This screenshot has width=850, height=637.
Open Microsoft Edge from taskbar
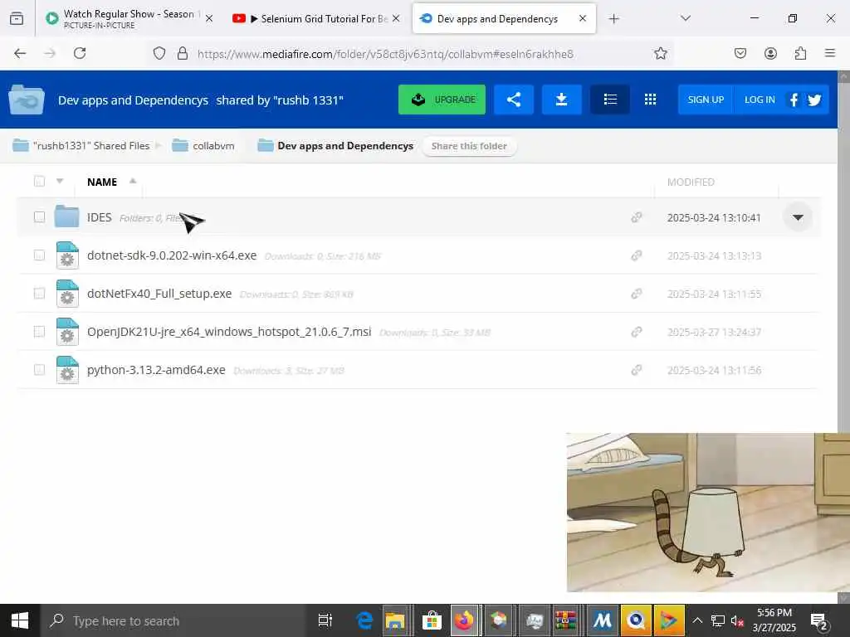[x=365, y=620]
